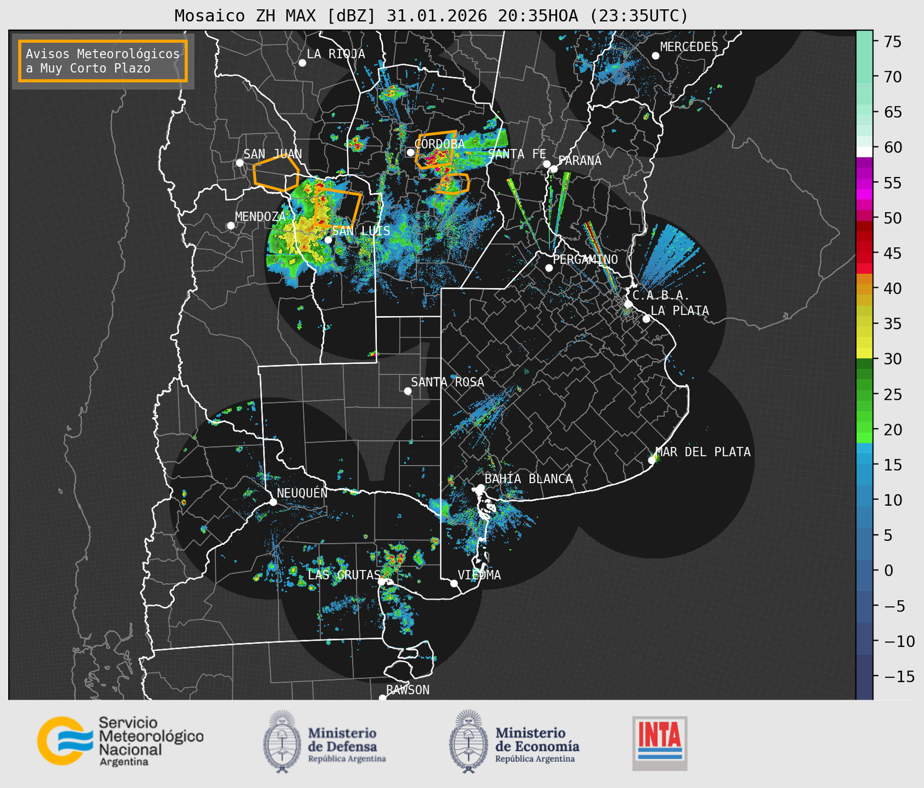The width and height of the screenshot is (924, 788).
Task: Click the Mosaico ZH MAX title text
Action: 431,15
